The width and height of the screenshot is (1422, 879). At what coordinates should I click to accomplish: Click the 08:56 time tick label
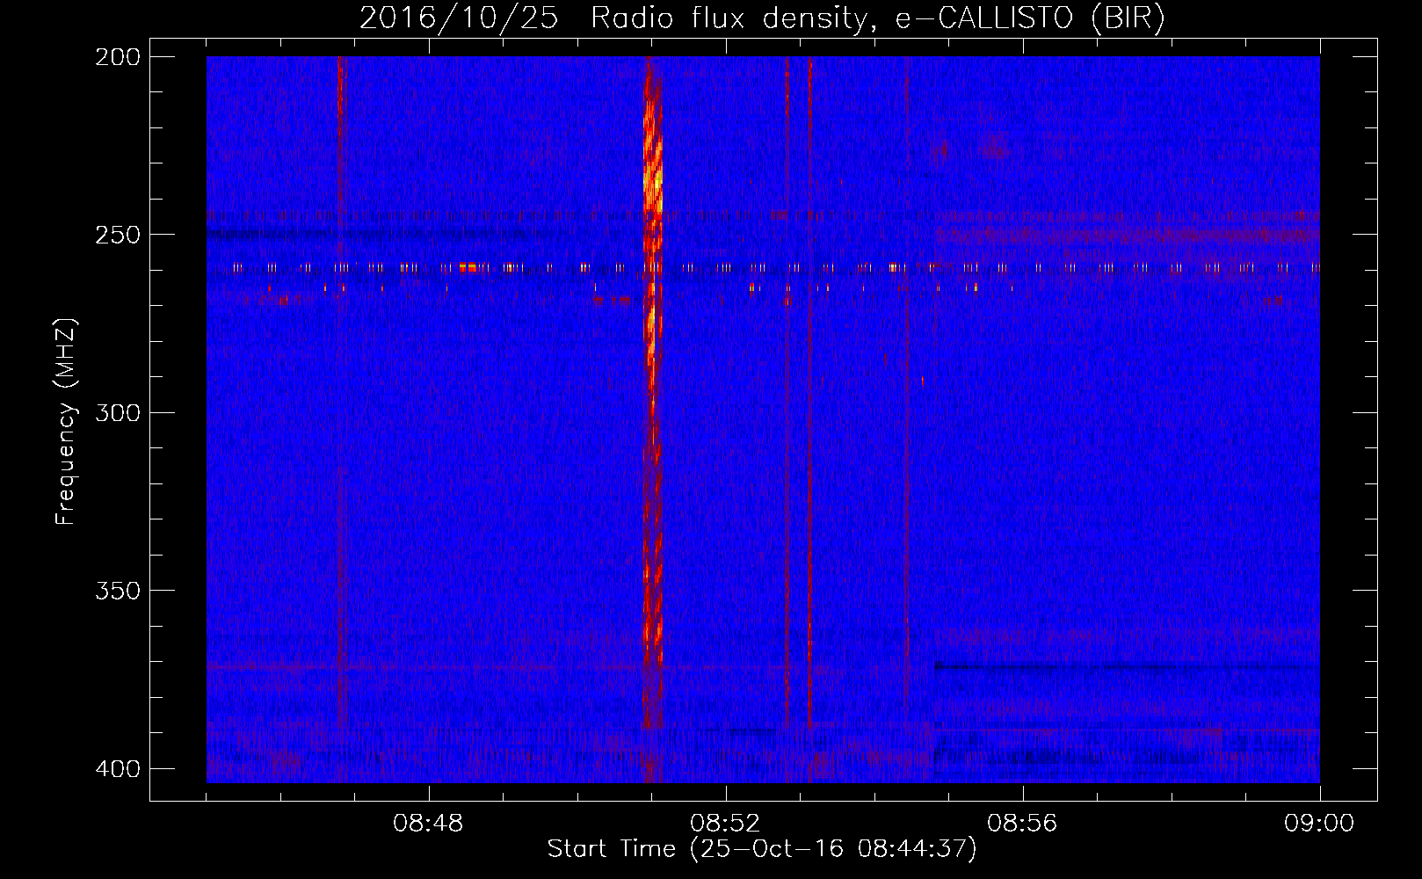click(1022, 824)
